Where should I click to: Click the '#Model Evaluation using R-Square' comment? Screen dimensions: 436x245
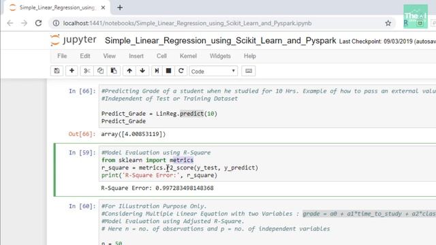tap(156, 152)
